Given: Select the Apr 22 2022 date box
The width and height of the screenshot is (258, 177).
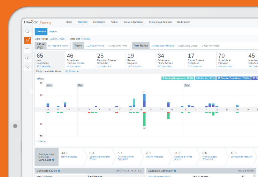Looking at the screenshot, I should [x=40, y=46].
